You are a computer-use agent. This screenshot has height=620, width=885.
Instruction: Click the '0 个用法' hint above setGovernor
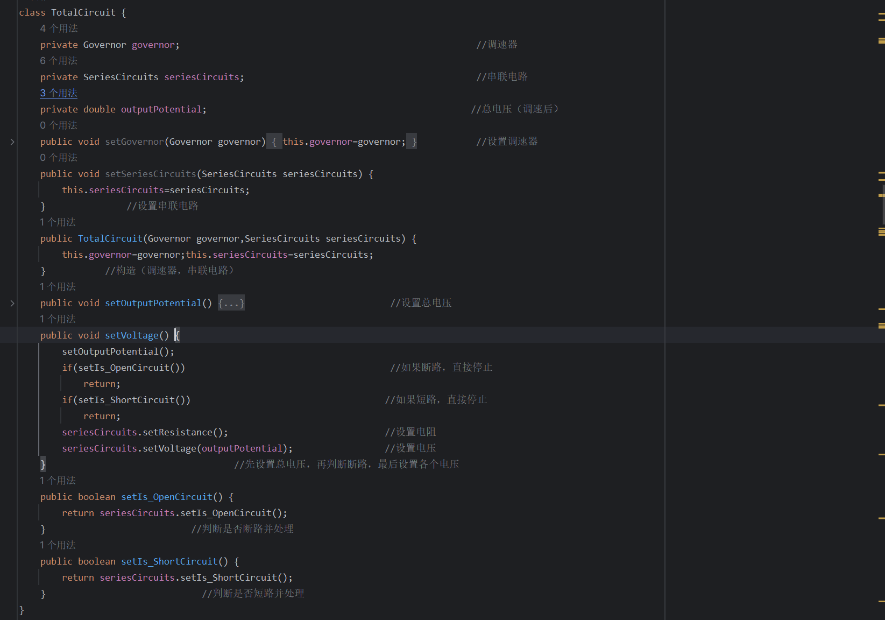click(59, 125)
